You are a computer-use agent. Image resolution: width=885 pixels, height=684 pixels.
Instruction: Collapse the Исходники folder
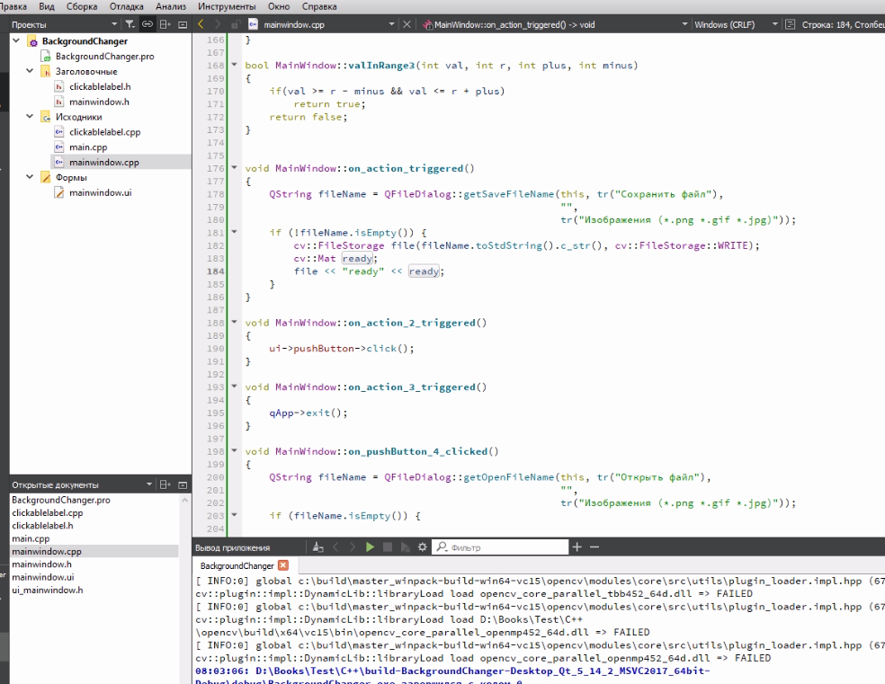coord(30,116)
